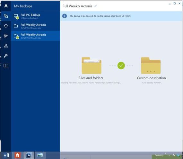The height and width of the screenshot is (159, 183).
Task: Open the picture viewer taskbar icon
Action: click(40, 155)
